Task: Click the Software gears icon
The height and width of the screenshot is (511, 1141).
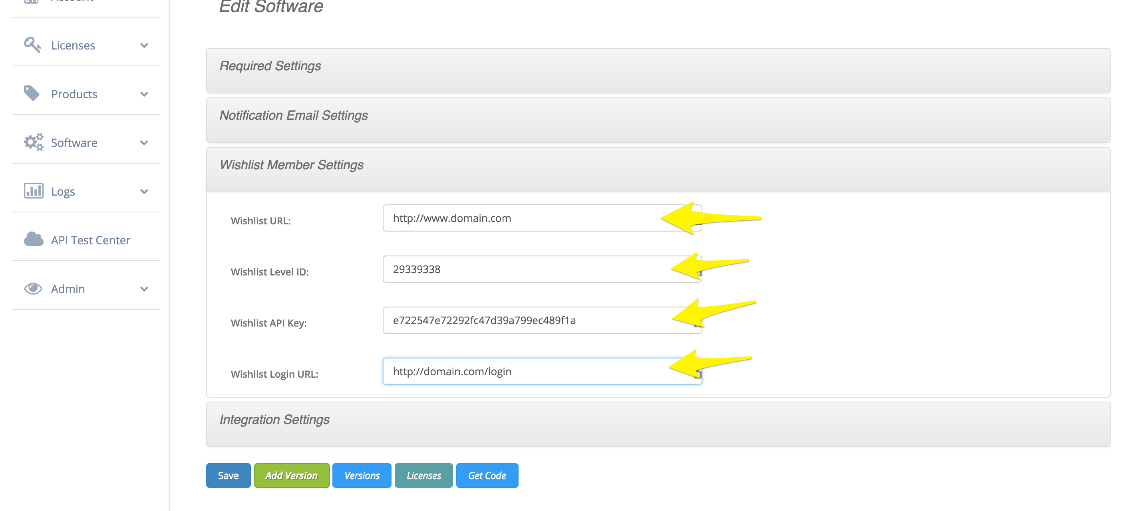Action: [34, 142]
